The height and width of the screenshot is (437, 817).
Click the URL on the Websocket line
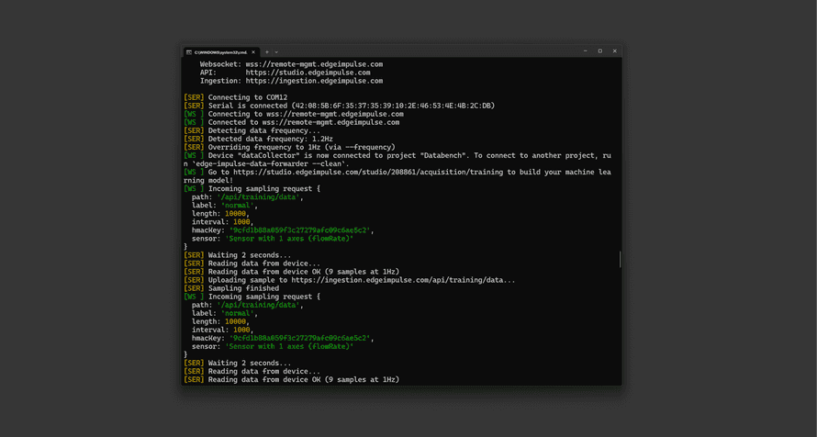click(x=313, y=64)
